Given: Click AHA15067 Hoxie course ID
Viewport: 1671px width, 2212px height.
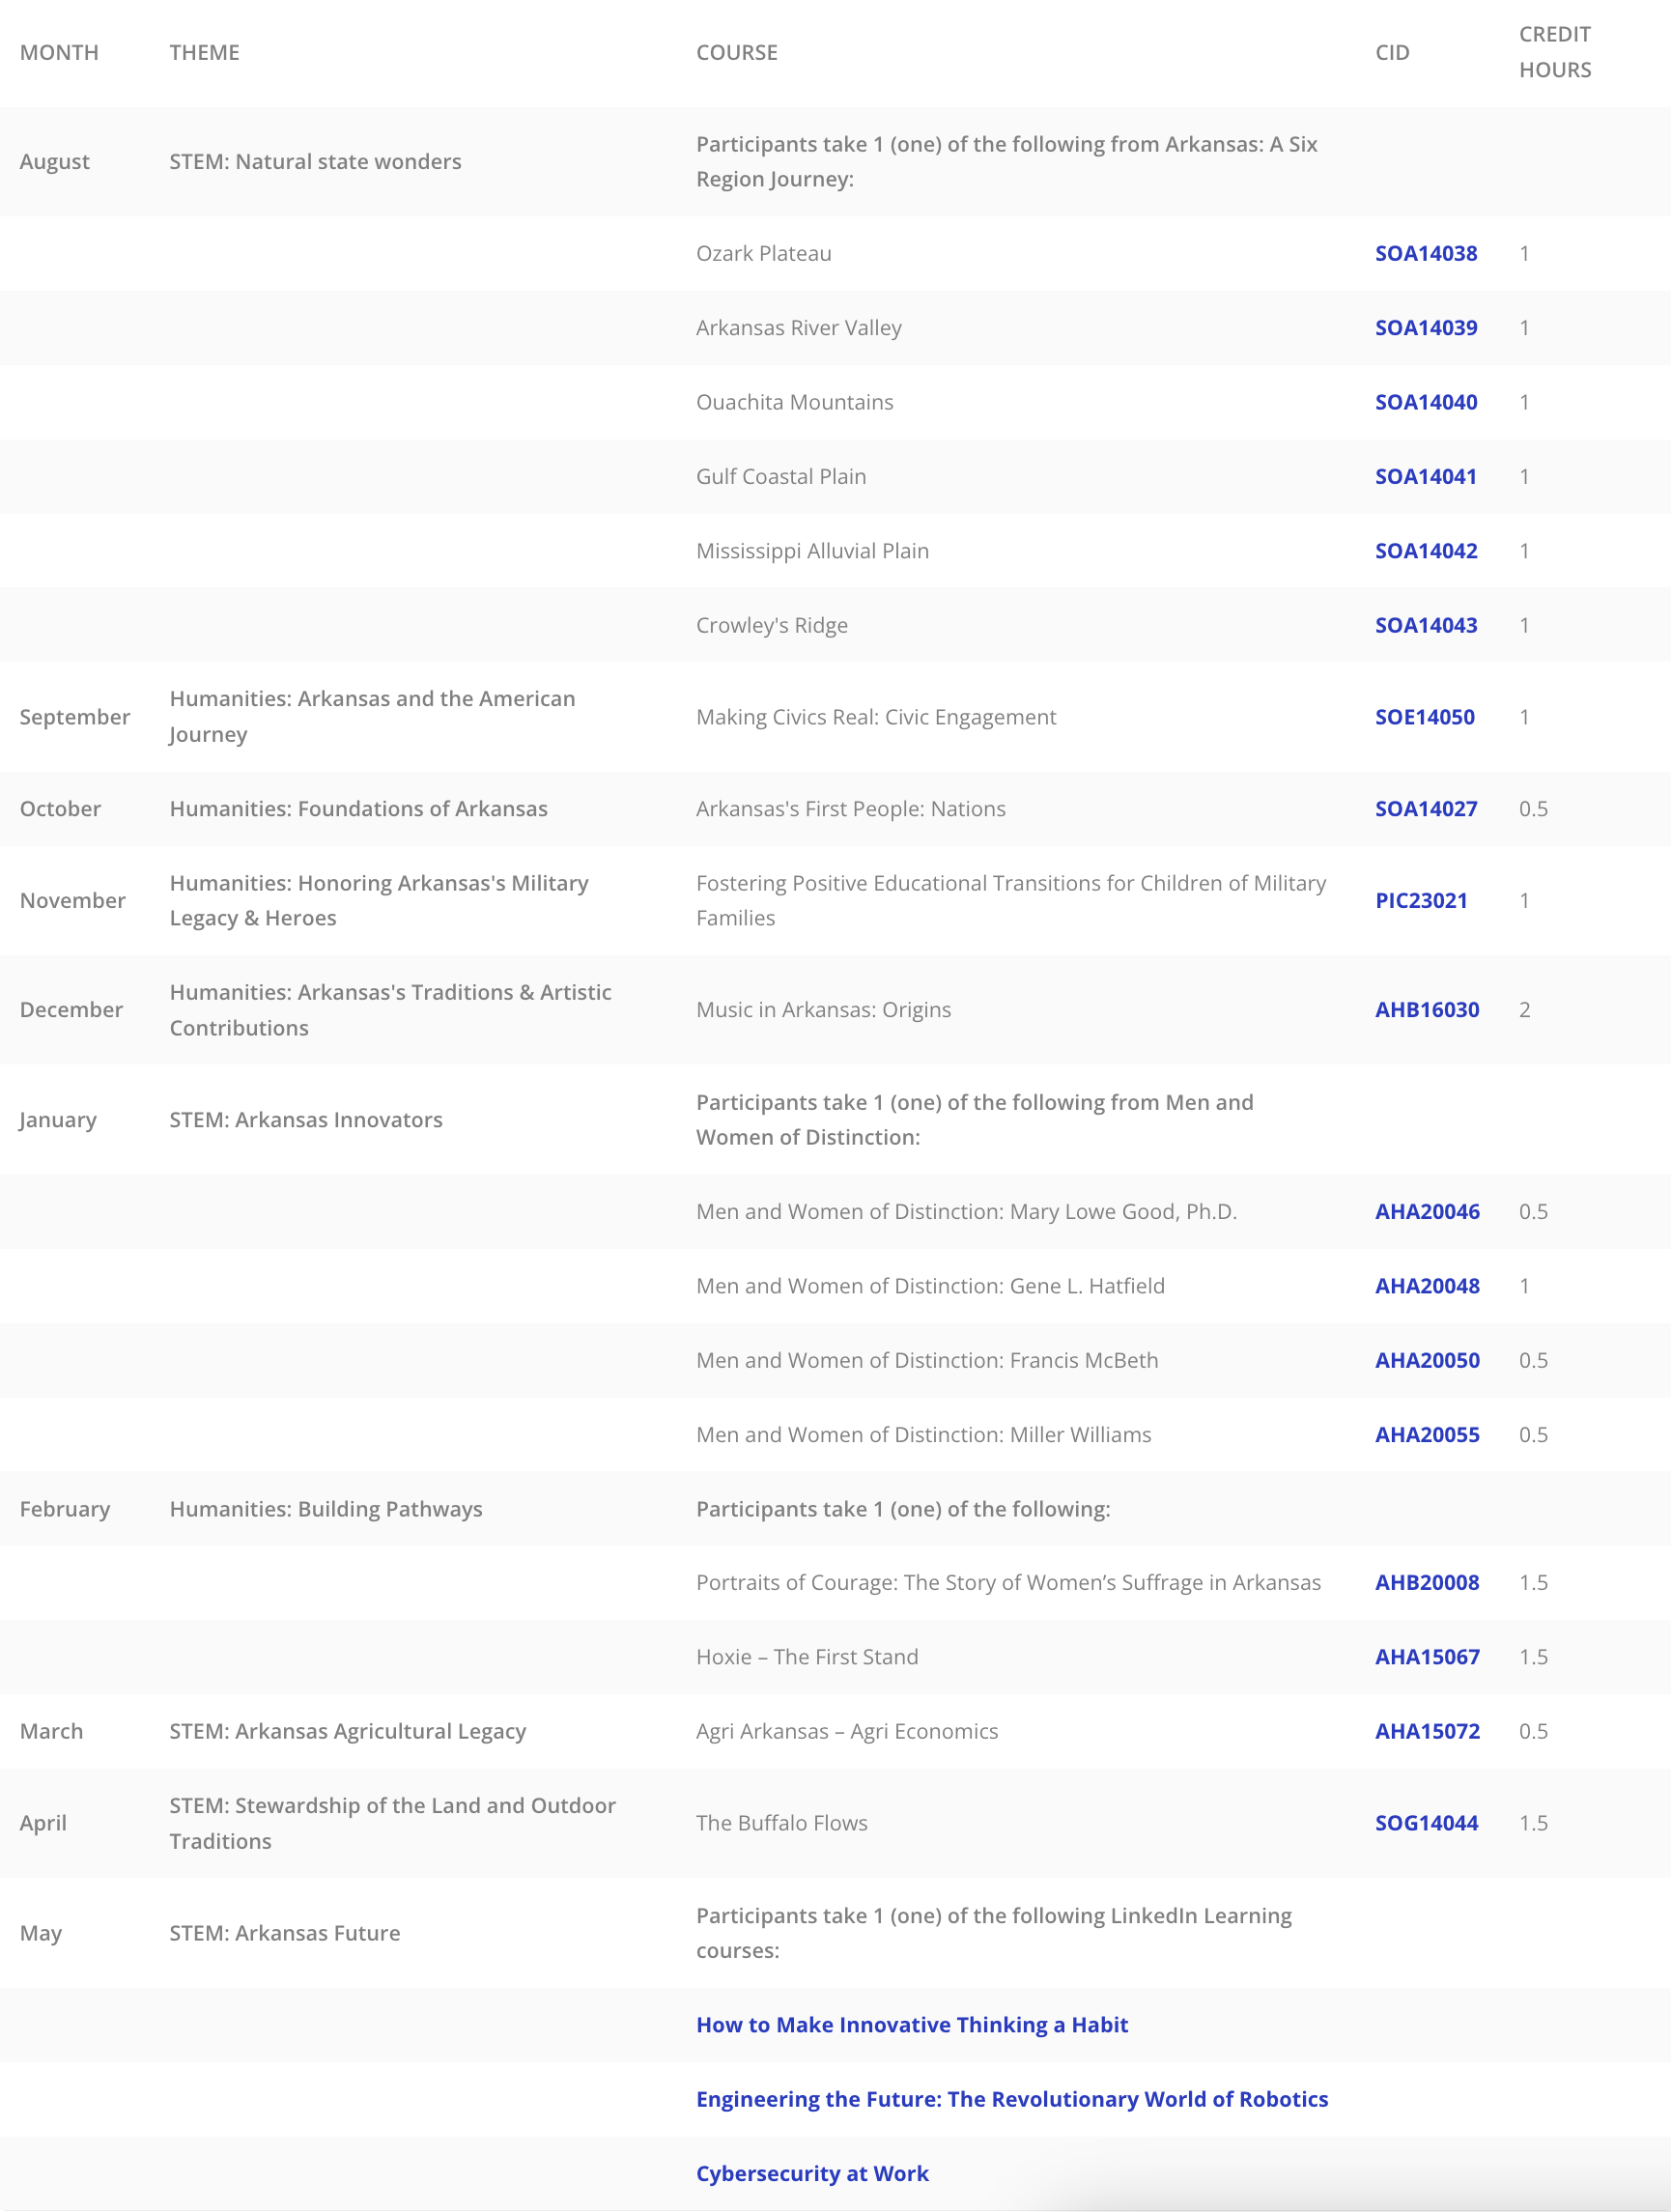Looking at the screenshot, I should 1426,1657.
